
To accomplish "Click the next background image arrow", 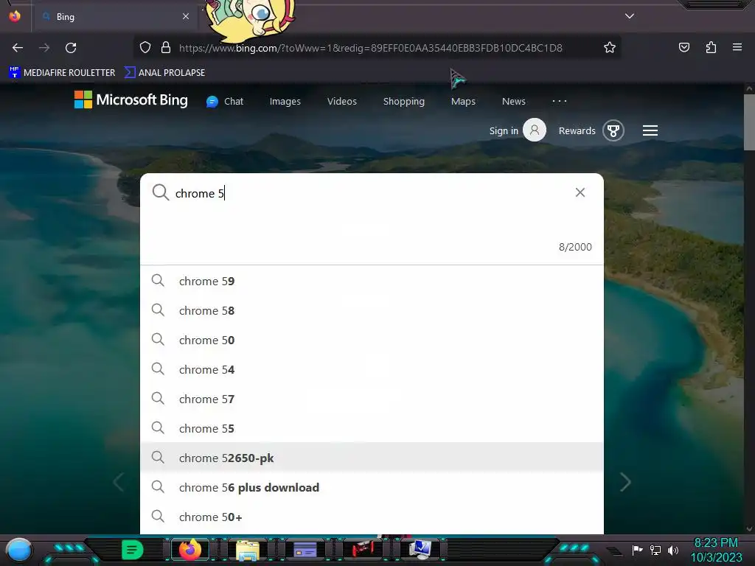I will pyautogui.click(x=625, y=482).
